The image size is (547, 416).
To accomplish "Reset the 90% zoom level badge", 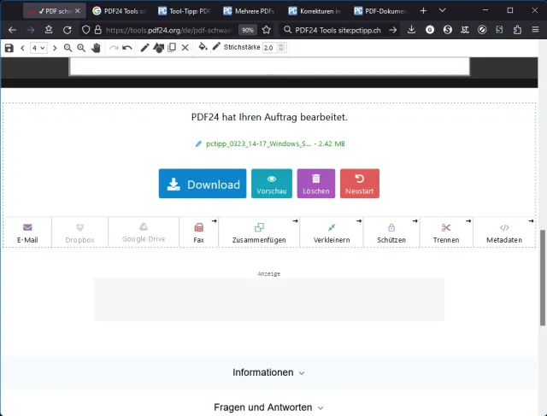I will (x=248, y=31).
